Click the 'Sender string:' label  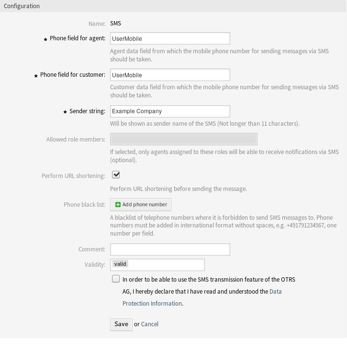tap(87, 111)
